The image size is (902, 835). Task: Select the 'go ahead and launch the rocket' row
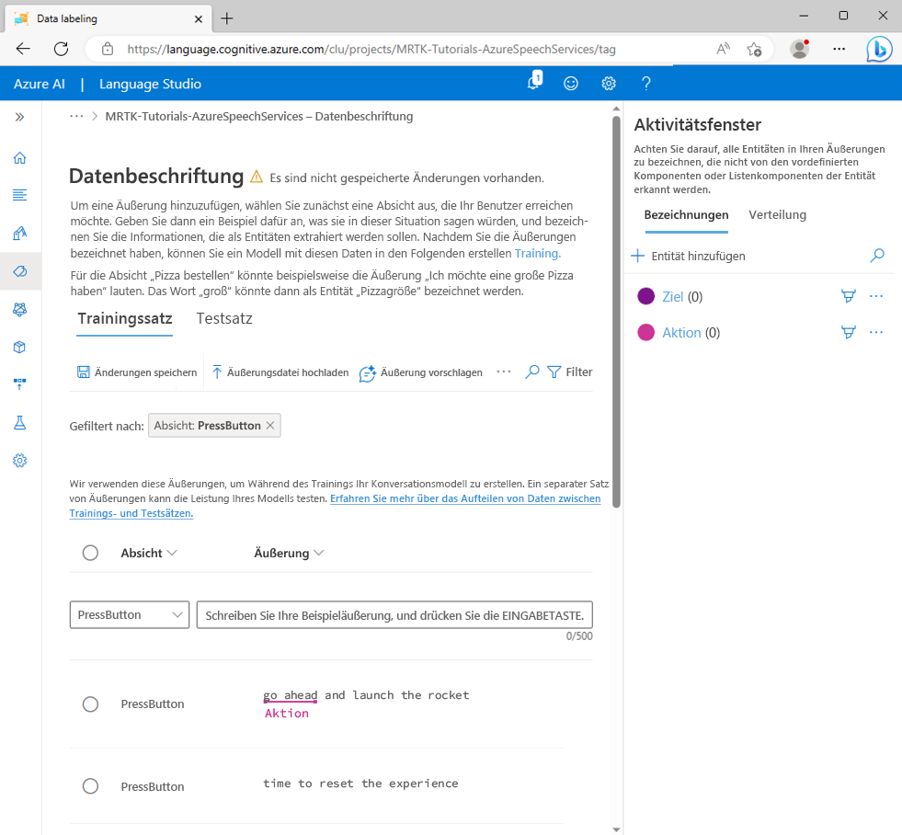pyautogui.click(x=90, y=704)
